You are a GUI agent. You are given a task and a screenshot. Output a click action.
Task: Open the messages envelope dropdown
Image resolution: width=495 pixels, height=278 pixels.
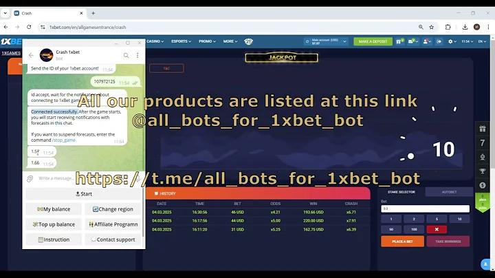[413, 41]
